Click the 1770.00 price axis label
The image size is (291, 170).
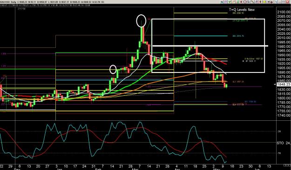point(284,107)
